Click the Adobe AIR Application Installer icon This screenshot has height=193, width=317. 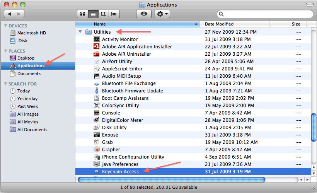tap(97, 46)
